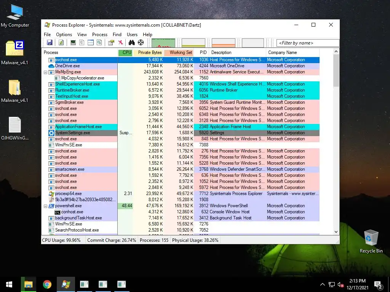Click the yellow commit history mini graph
The height and width of the screenshot is (292, 390).
tap(193, 43)
